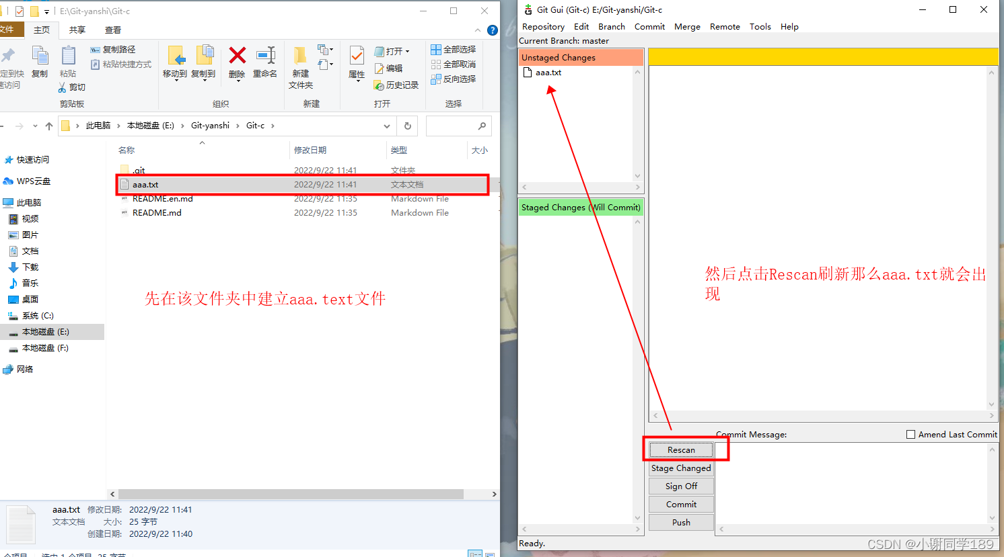Viewport: 1004px width, 557px height.
Task: Expand breadcrumb chevron after Git-yanshi
Action: click(x=238, y=126)
